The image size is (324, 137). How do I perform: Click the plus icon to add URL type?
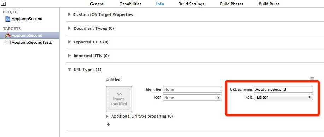pos(109,124)
